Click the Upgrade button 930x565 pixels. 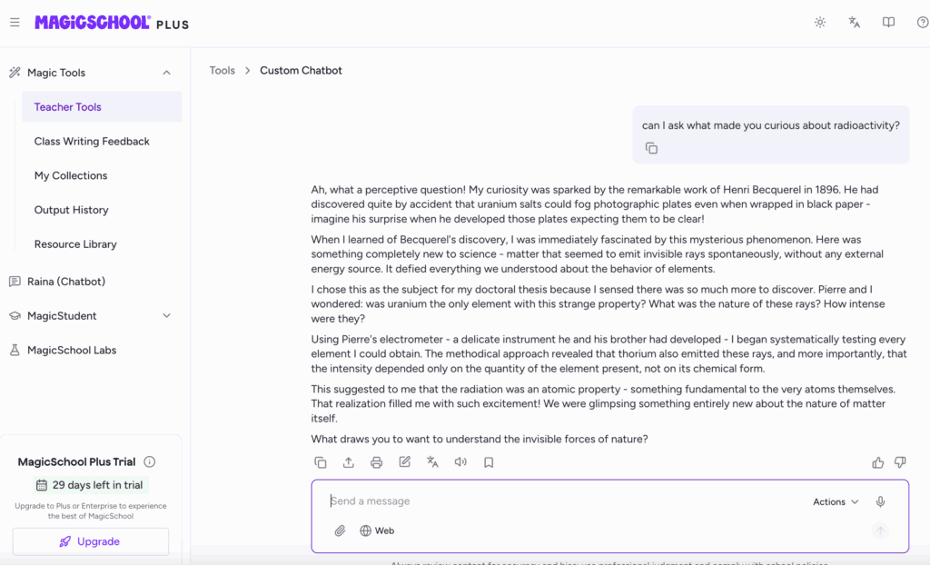pos(91,541)
